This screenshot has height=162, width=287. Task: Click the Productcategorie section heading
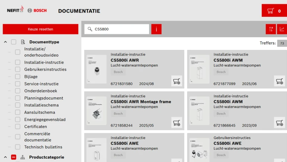pos(47,157)
